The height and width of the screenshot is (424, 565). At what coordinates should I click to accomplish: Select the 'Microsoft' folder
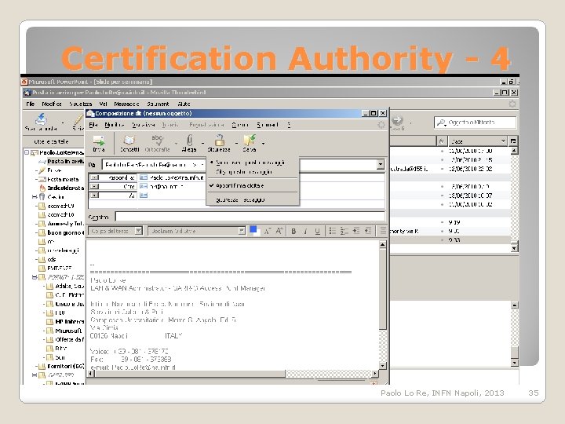pos(68,331)
